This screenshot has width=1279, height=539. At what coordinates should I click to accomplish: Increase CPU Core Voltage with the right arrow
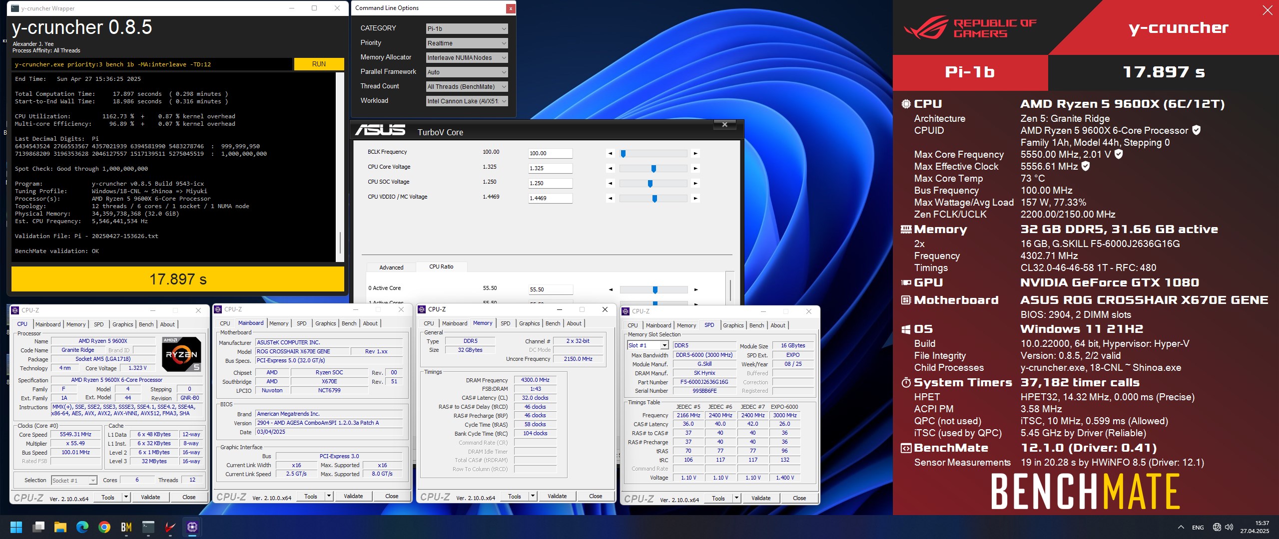click(695, 169)
